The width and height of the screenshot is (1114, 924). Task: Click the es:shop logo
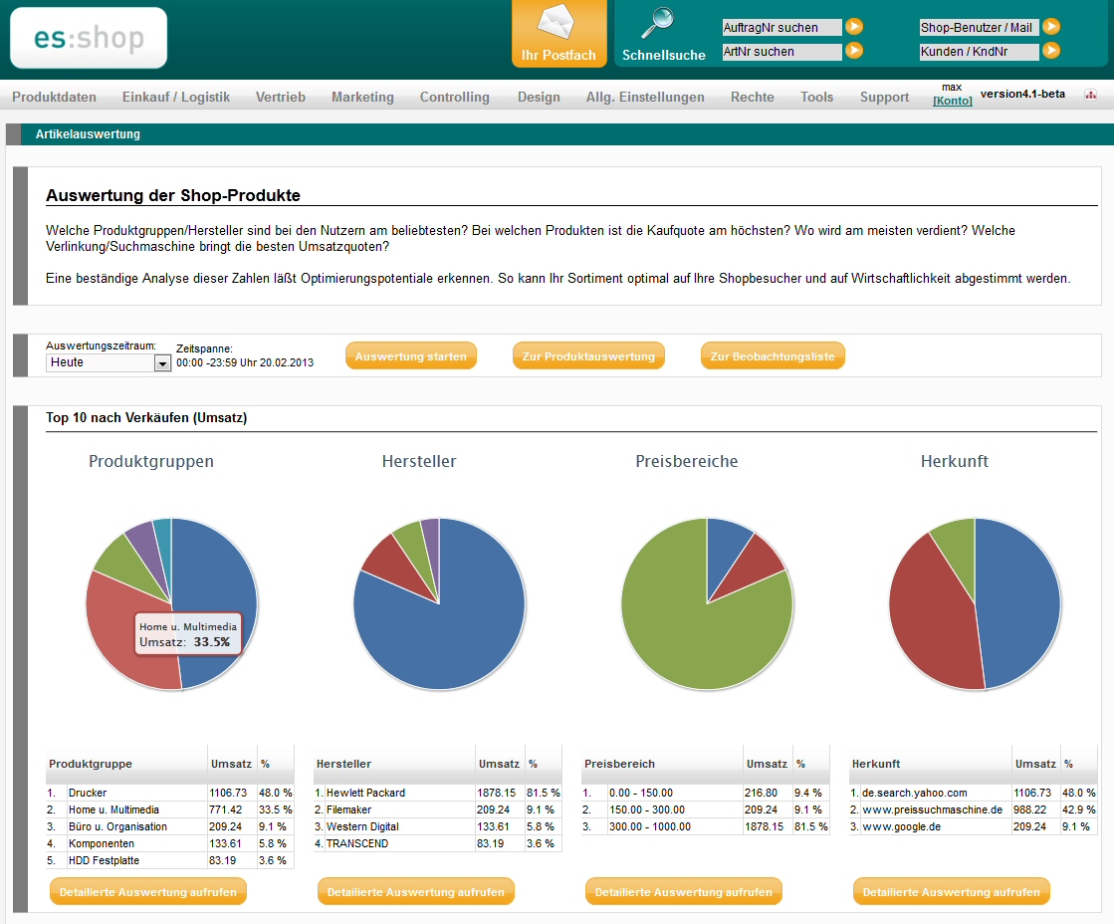[89, 39]
